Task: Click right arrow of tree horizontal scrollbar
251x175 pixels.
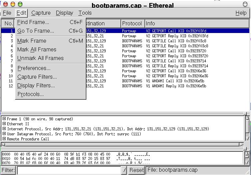Action: point(241,145)
